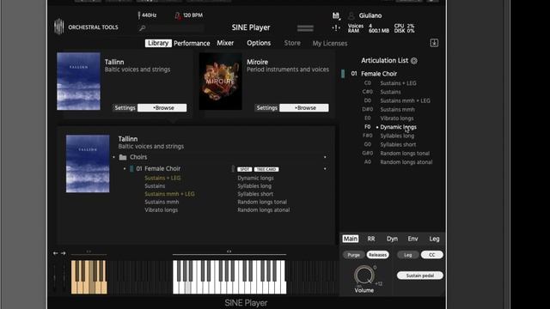This screenshot has width=550, height=309.
Task: Open the Library tab
Action: (158, 43)
